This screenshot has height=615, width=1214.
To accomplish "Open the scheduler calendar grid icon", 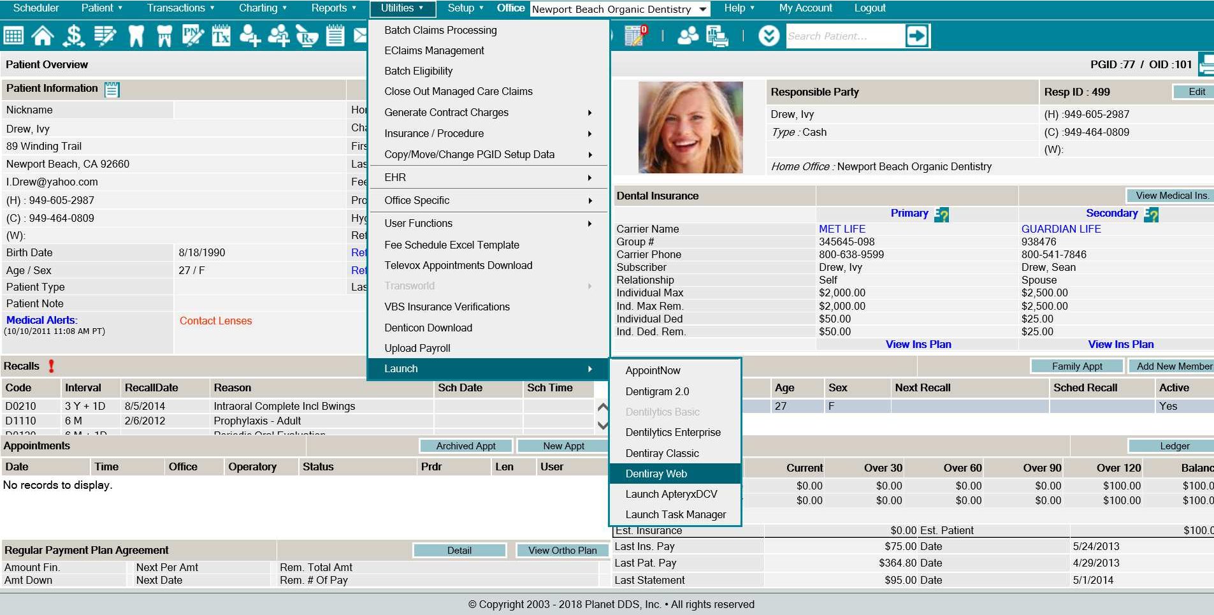I will pos(13,36).
